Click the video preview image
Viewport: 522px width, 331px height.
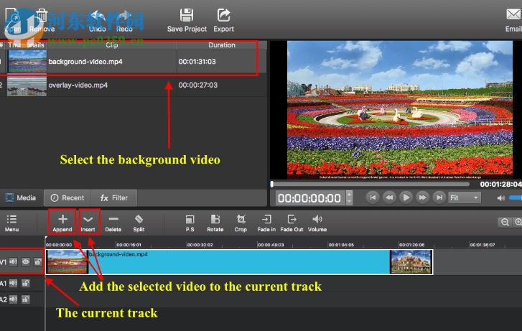pyautogui.click(x=400, y=110)
